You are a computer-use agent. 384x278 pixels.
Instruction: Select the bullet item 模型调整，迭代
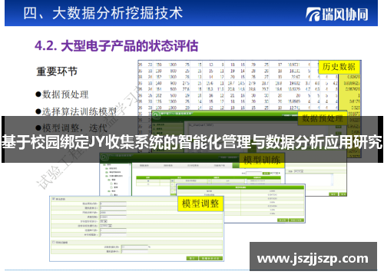[71, 127]
